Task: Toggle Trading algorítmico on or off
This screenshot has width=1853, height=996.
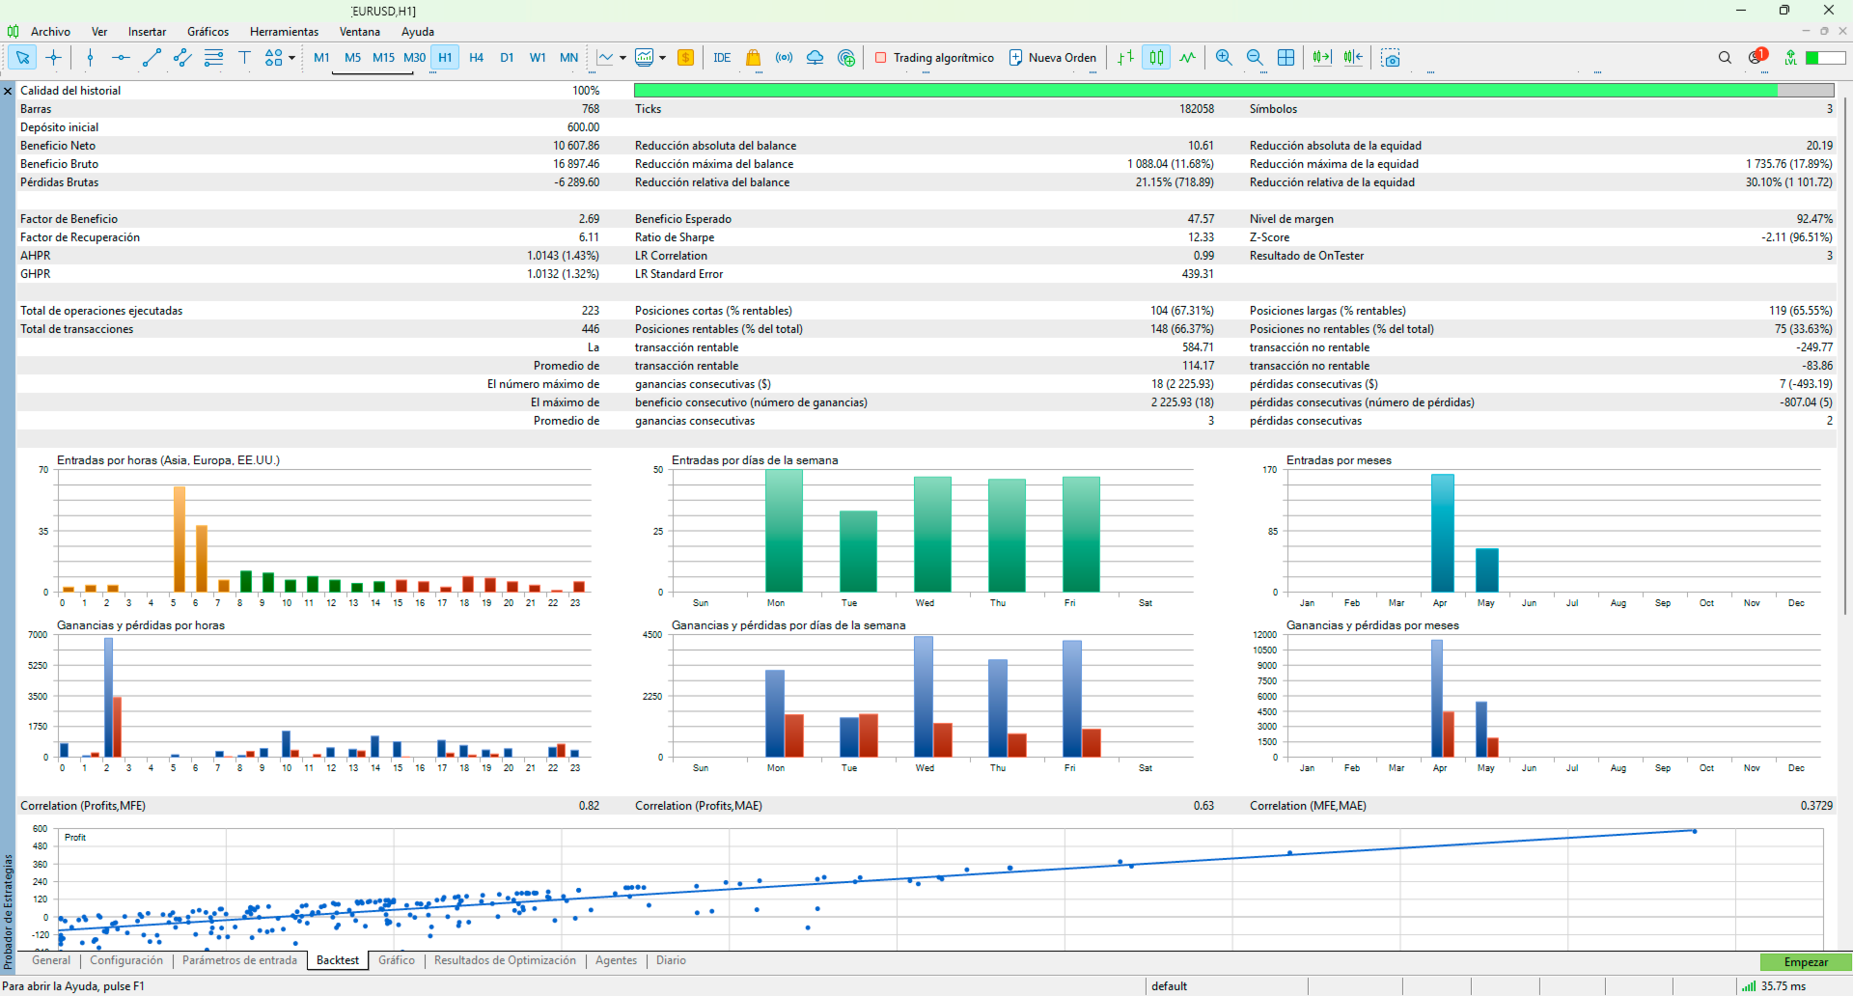Action: pos(934,58)
